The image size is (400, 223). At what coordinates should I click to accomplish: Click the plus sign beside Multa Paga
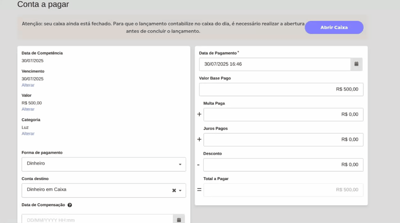tap(199, 114)
